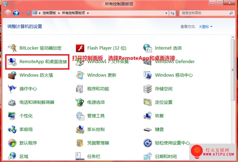Open the 电源选项 battery icon
Viewport: 238px width, 162px height.
click(x=80, y=103)
